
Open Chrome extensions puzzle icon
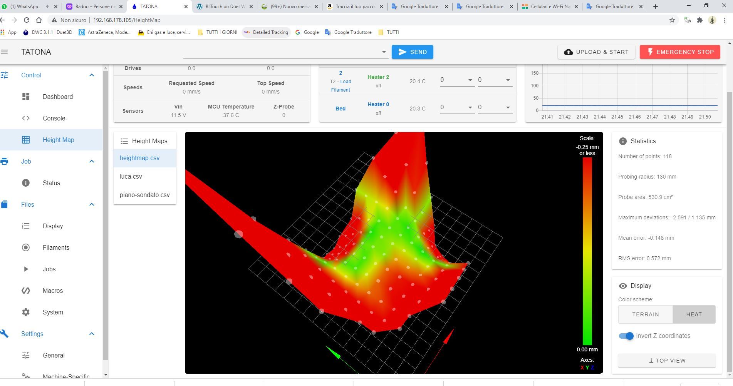tap(700, 20)
